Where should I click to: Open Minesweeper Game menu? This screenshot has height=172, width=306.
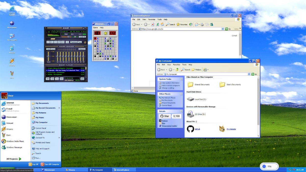[95, 28]
